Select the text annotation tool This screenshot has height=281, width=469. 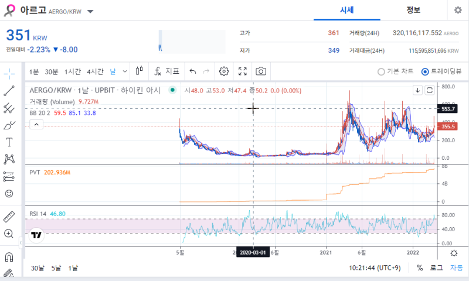click(x=9, y=142)
